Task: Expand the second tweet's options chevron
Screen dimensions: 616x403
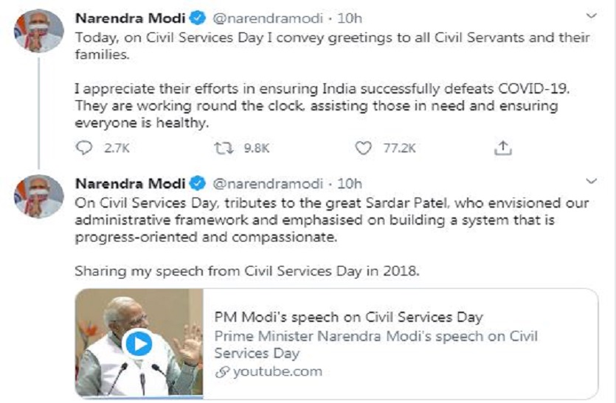Action: [591, 181]
